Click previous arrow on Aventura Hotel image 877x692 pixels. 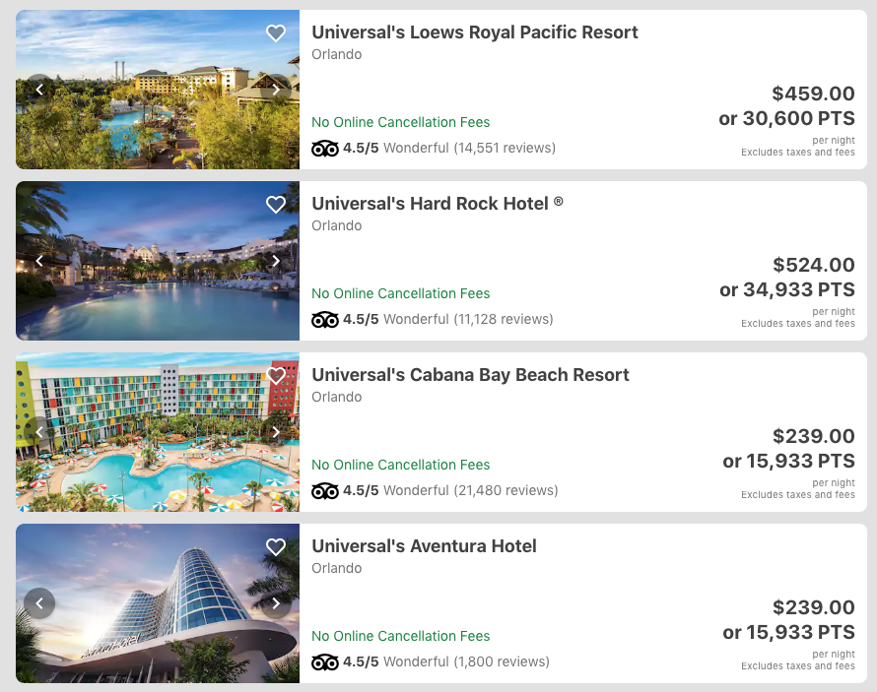[x=39, y=603]
